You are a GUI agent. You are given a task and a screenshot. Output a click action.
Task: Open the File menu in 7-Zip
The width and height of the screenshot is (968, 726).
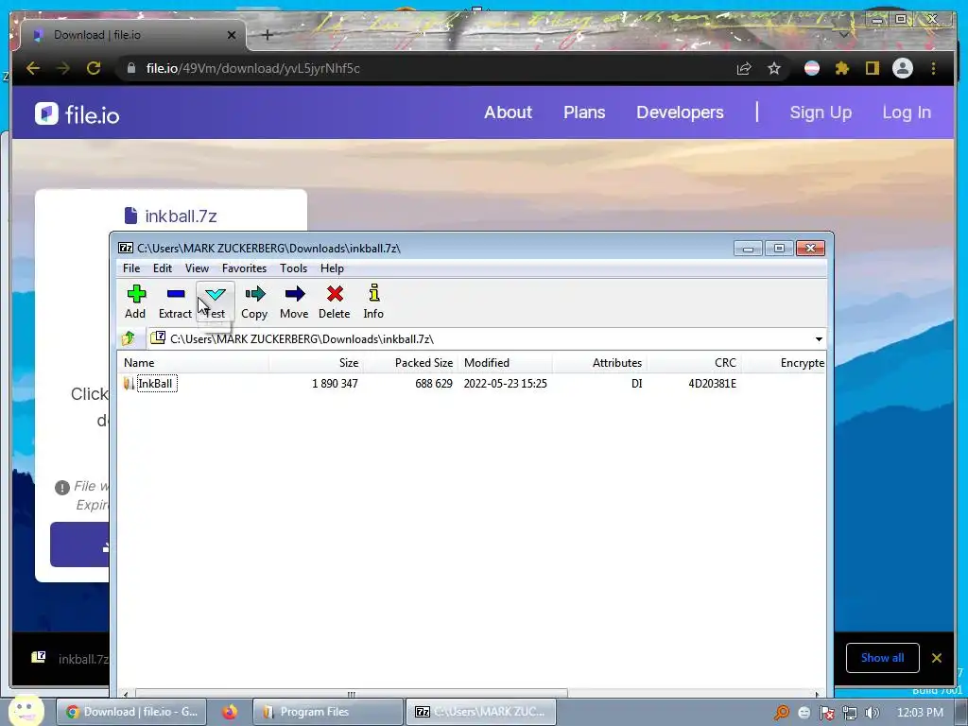(130, 268)
